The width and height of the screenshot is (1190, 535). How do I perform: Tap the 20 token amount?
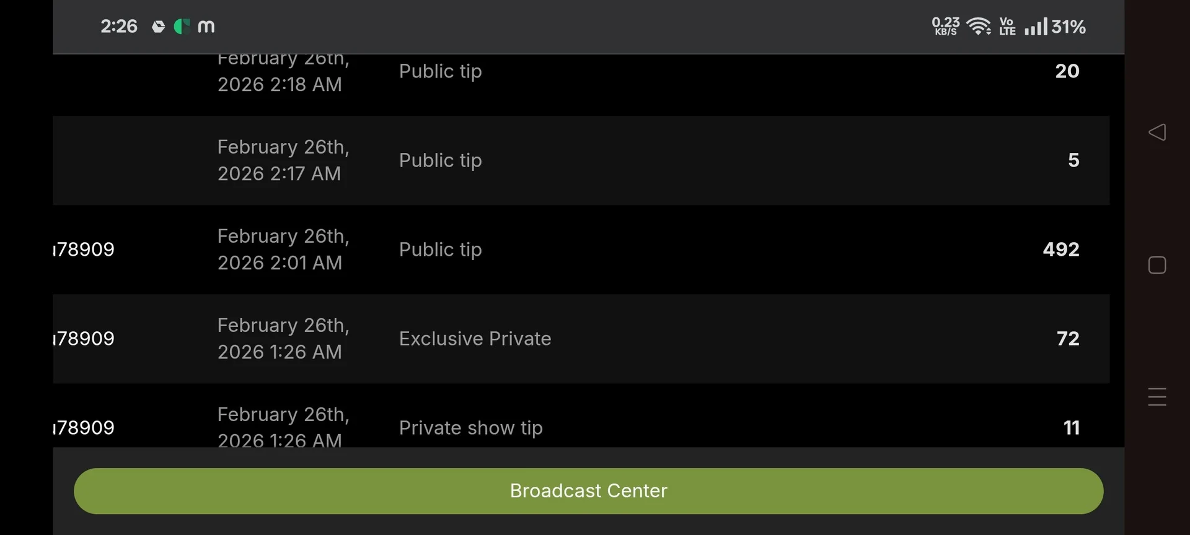click(1067, 71)
